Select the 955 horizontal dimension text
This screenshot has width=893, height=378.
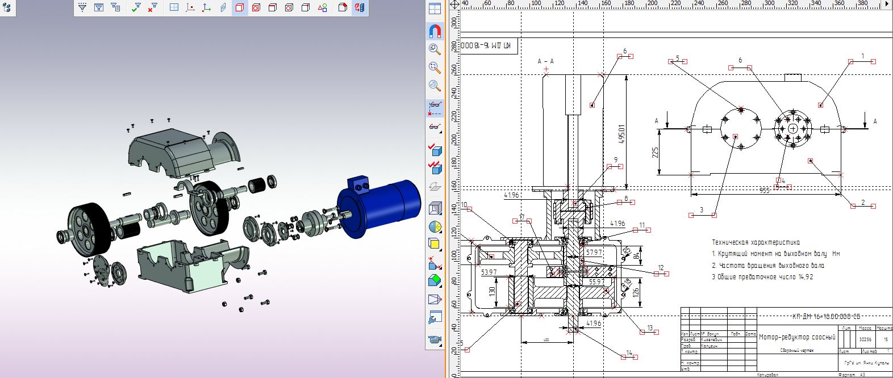click(x=765, y=191)
